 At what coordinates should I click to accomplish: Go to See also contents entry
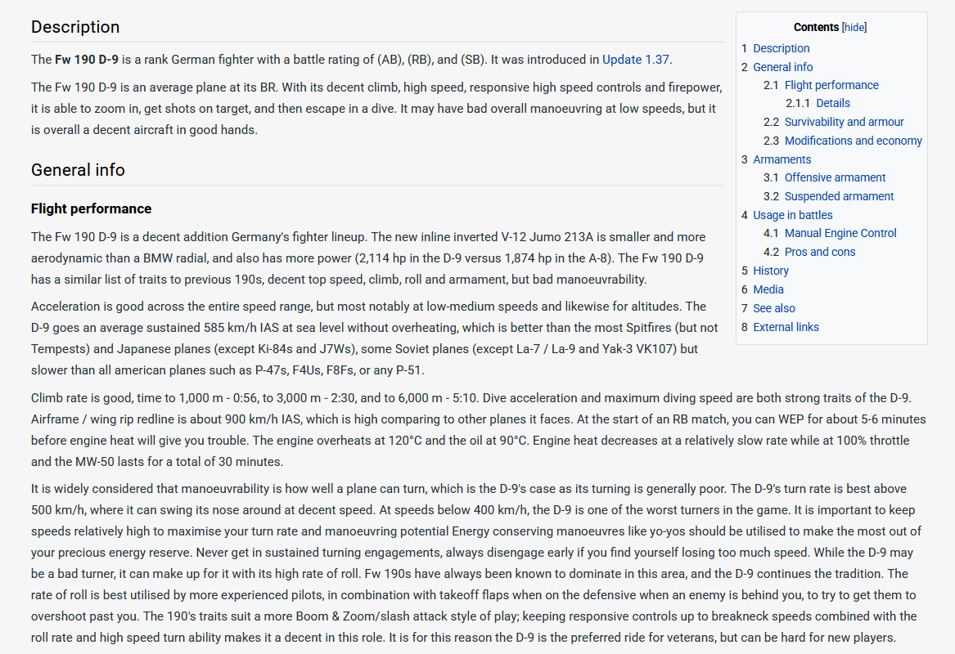point(773,308)
